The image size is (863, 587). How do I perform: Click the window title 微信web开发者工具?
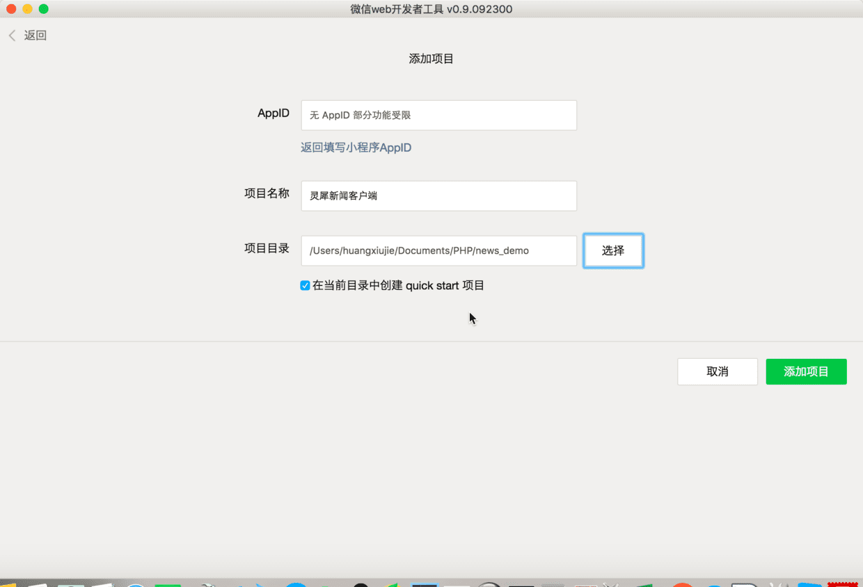[x=431, y=9]
